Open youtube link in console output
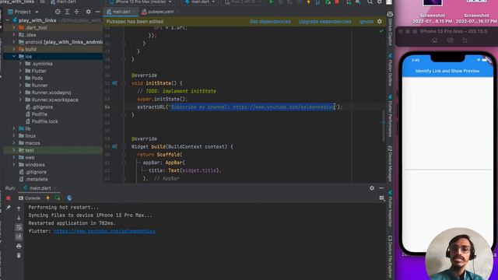498x280 pixels. pyautogui.click(x=104, y=231)
